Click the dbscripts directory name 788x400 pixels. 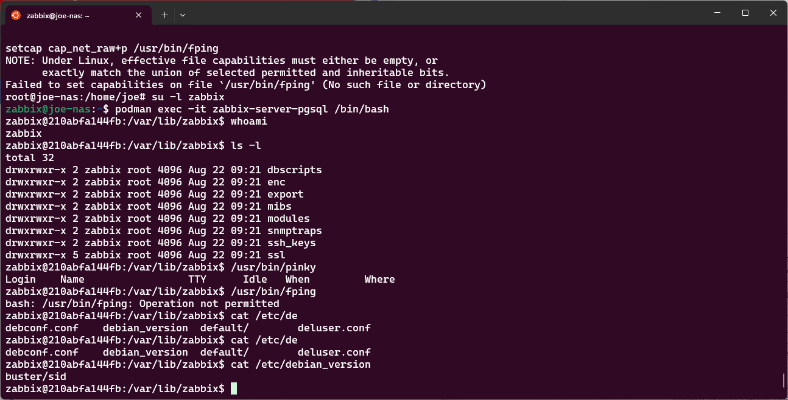point(295,170)
